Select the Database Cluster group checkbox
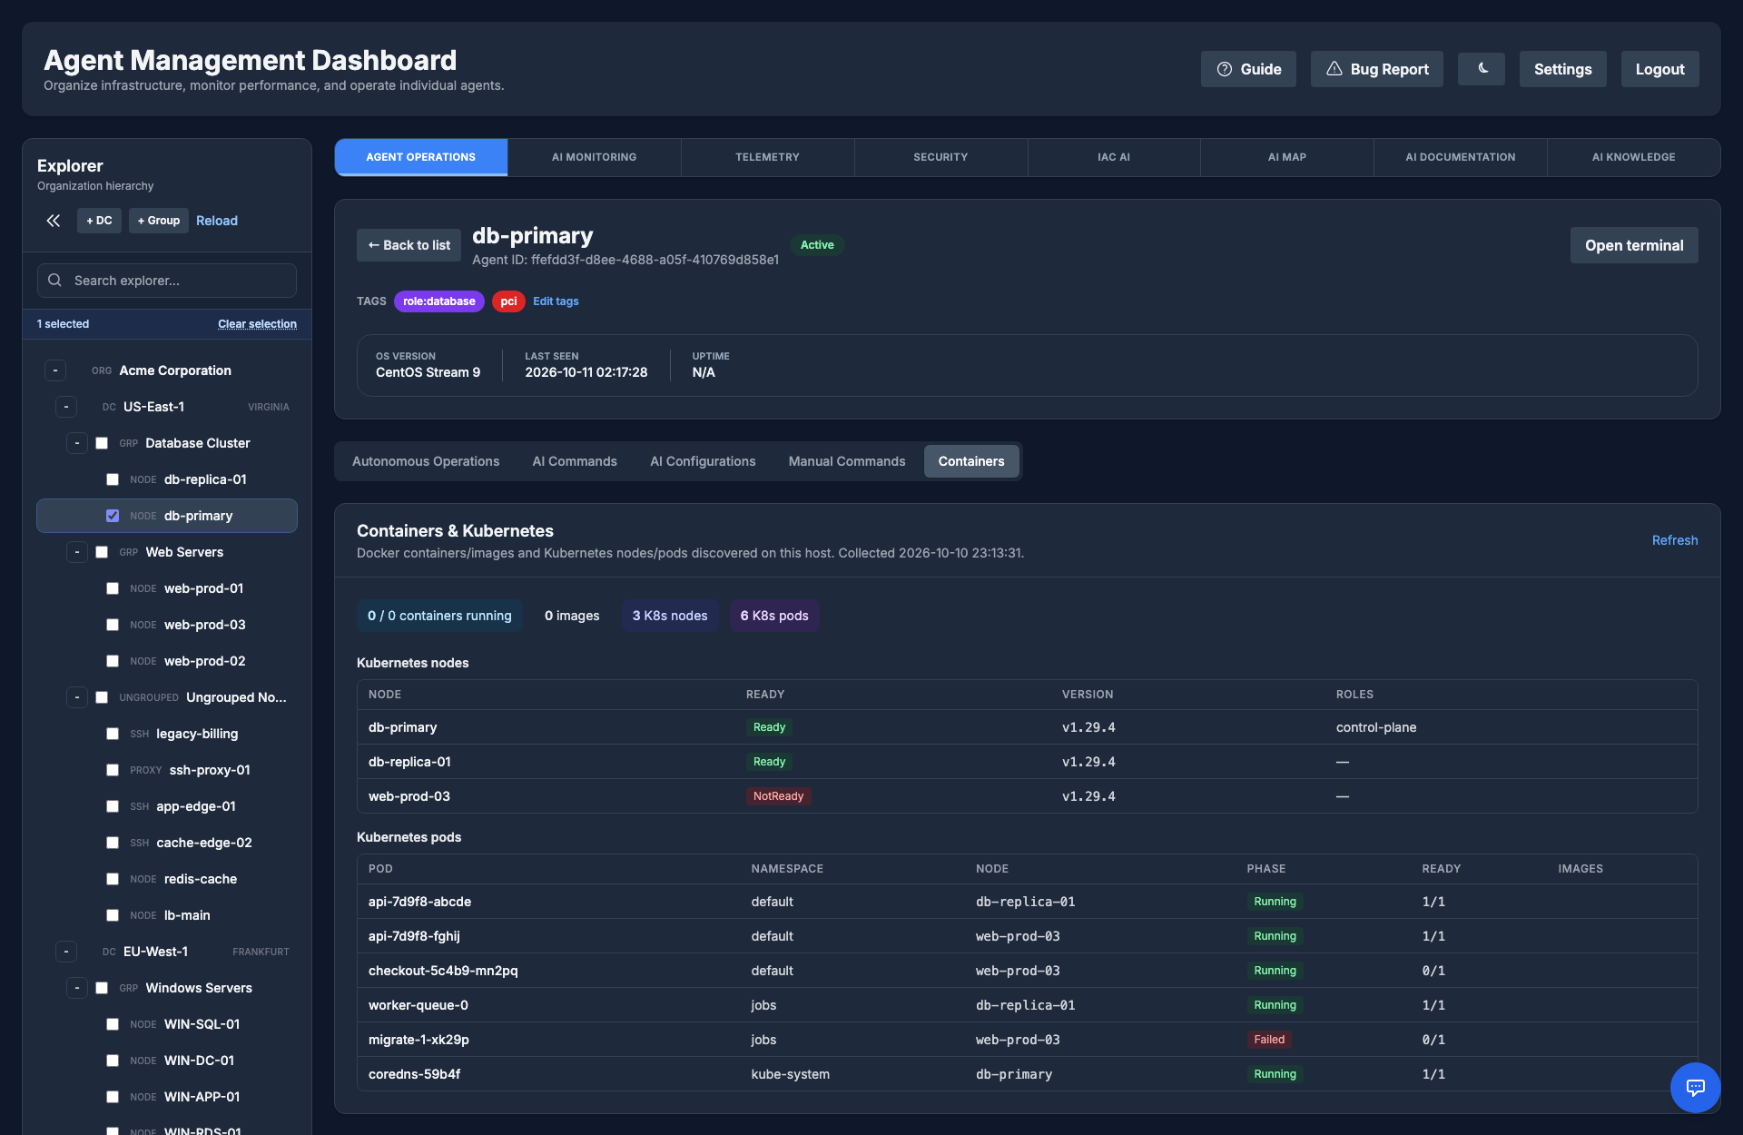The width and height of the screenshot is (1743, 1135). click(x=102, y=443)
